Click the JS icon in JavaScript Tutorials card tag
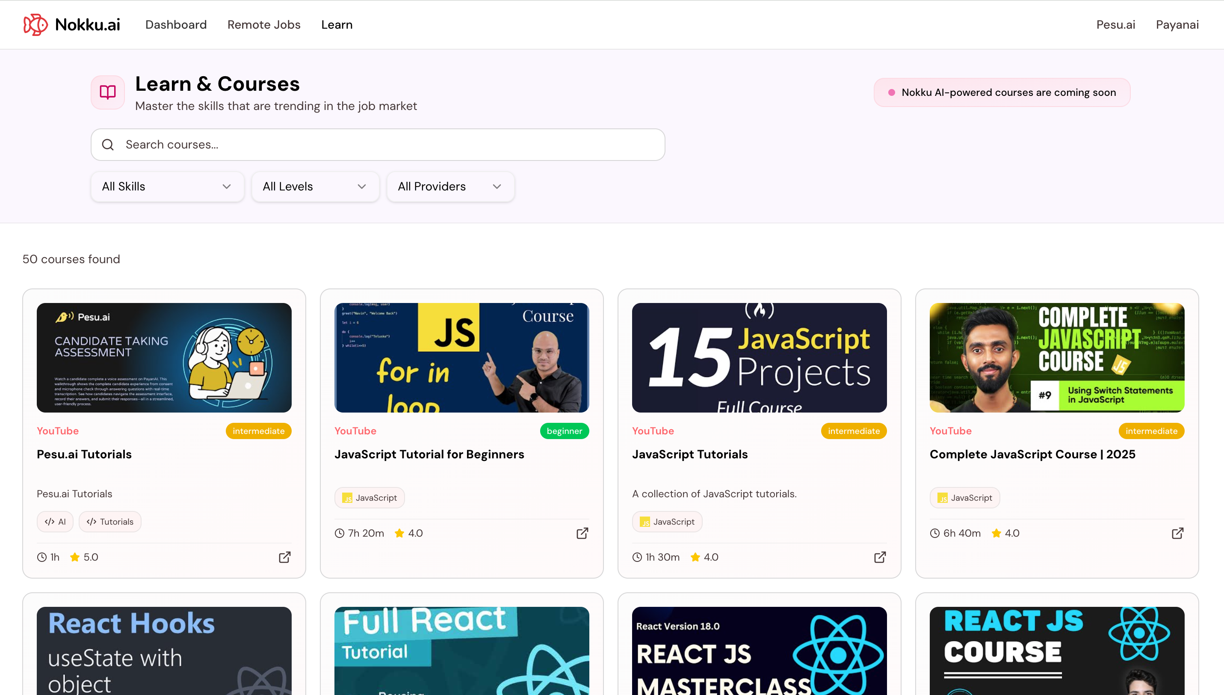Viewport: 1224px width, 695px height. point(645,522)
